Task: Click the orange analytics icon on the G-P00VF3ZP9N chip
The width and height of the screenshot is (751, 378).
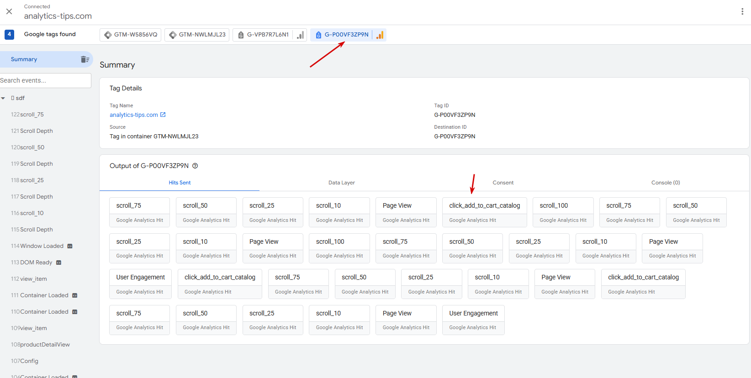Action: tap(380, 35)
